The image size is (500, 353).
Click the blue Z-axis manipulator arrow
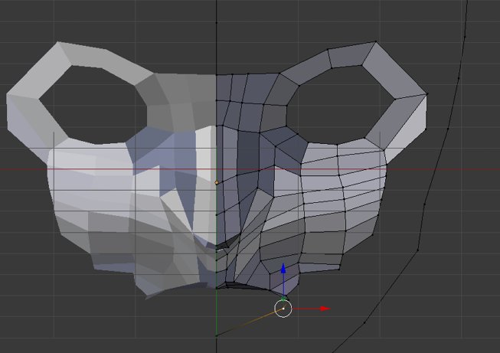click(x=283, y=269)
